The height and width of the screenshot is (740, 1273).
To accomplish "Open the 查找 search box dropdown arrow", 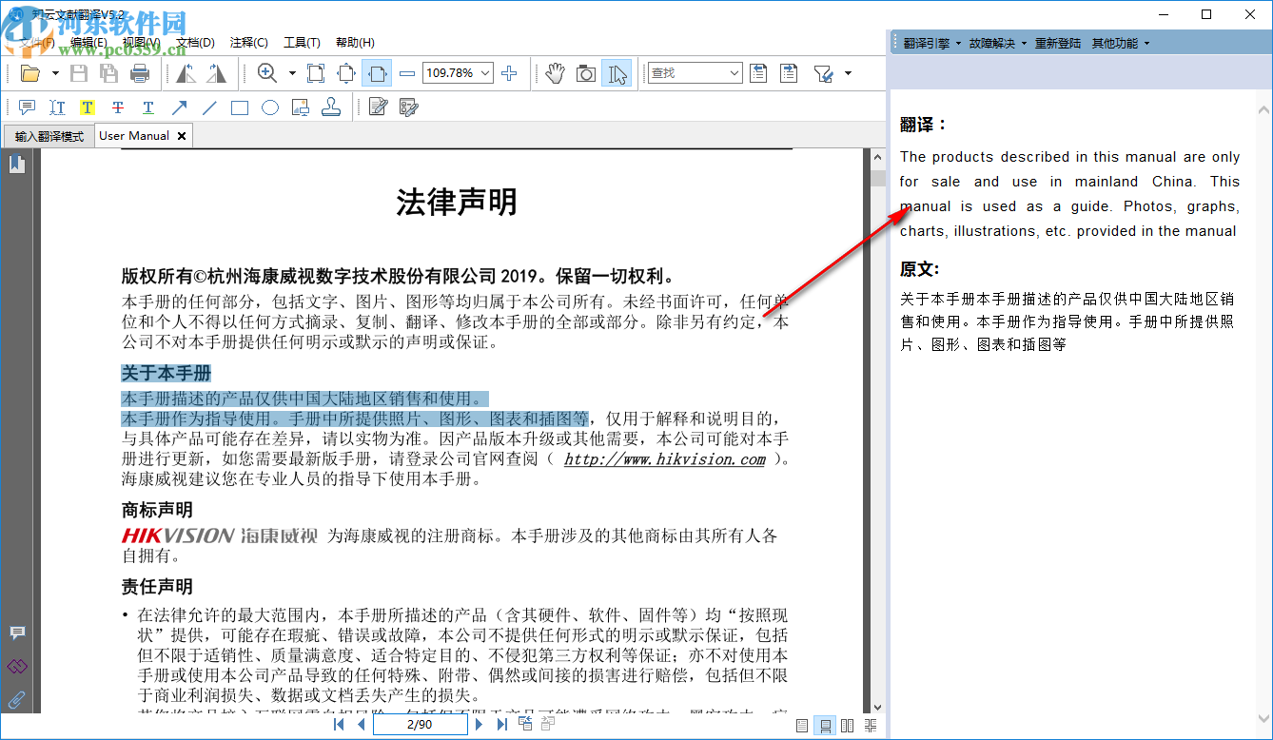I will click(x=734, y=73).
